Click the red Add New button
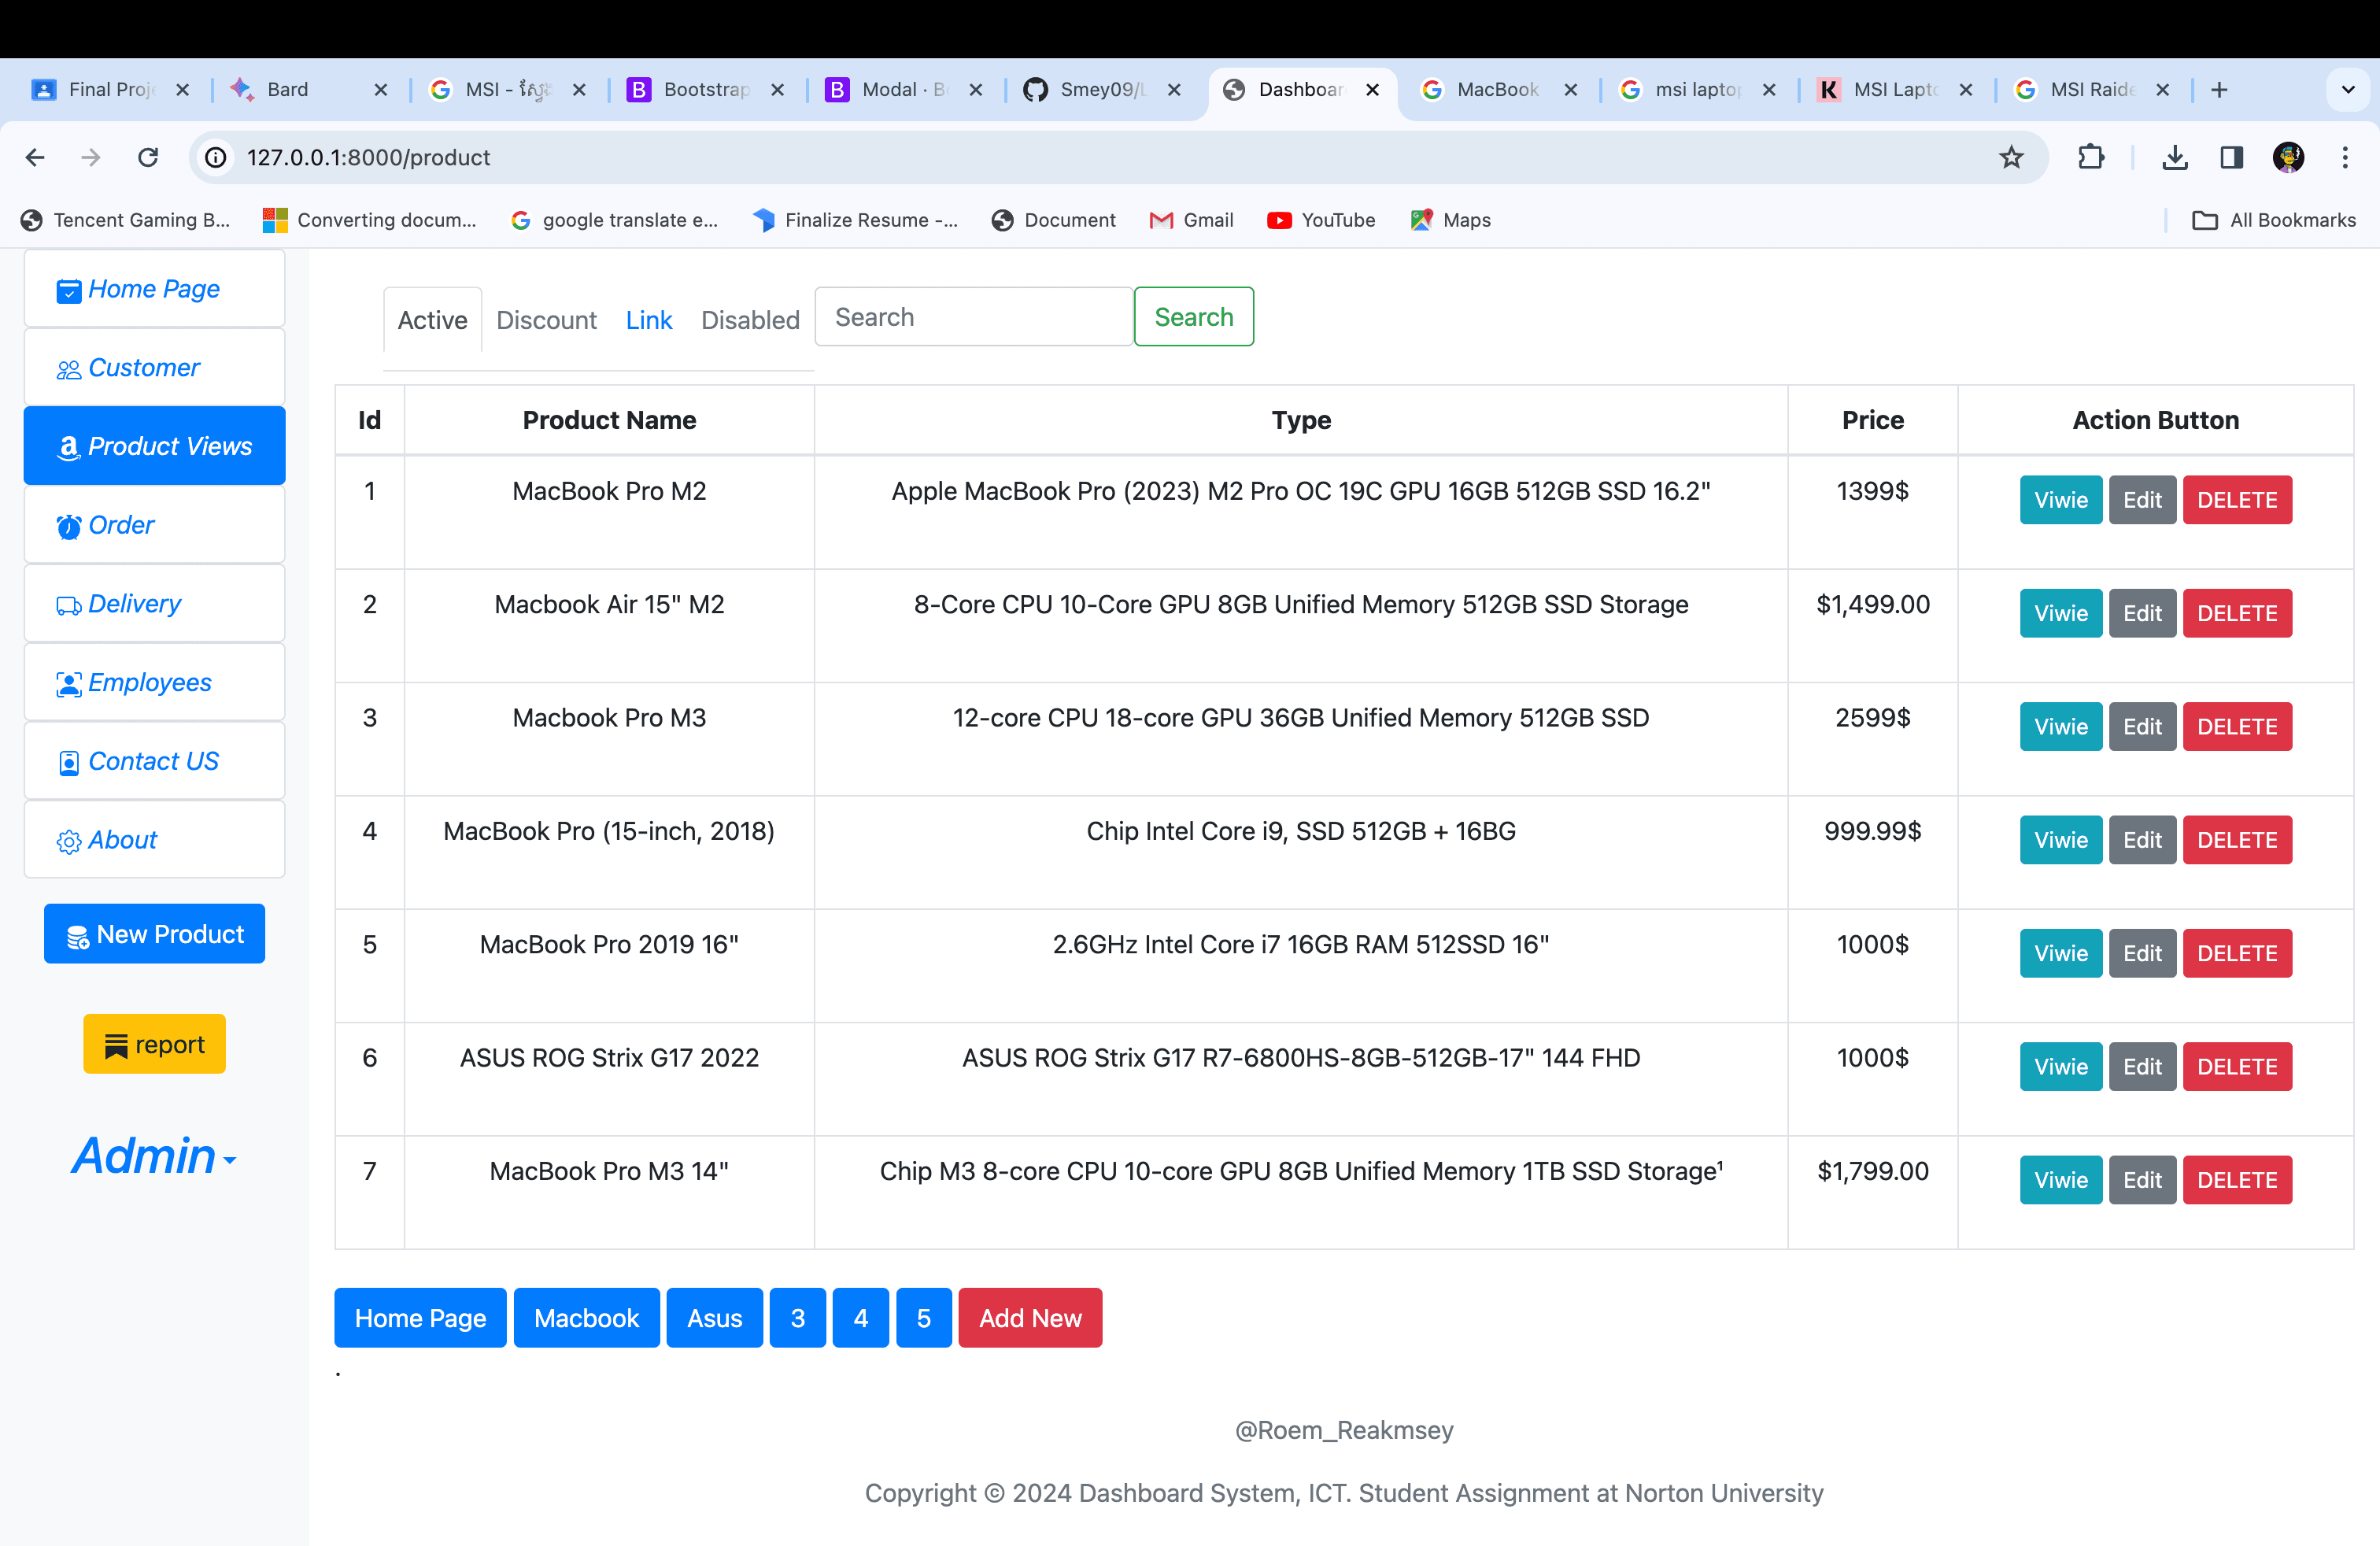2380x1546 pixels. [x=1030, y=1317]
